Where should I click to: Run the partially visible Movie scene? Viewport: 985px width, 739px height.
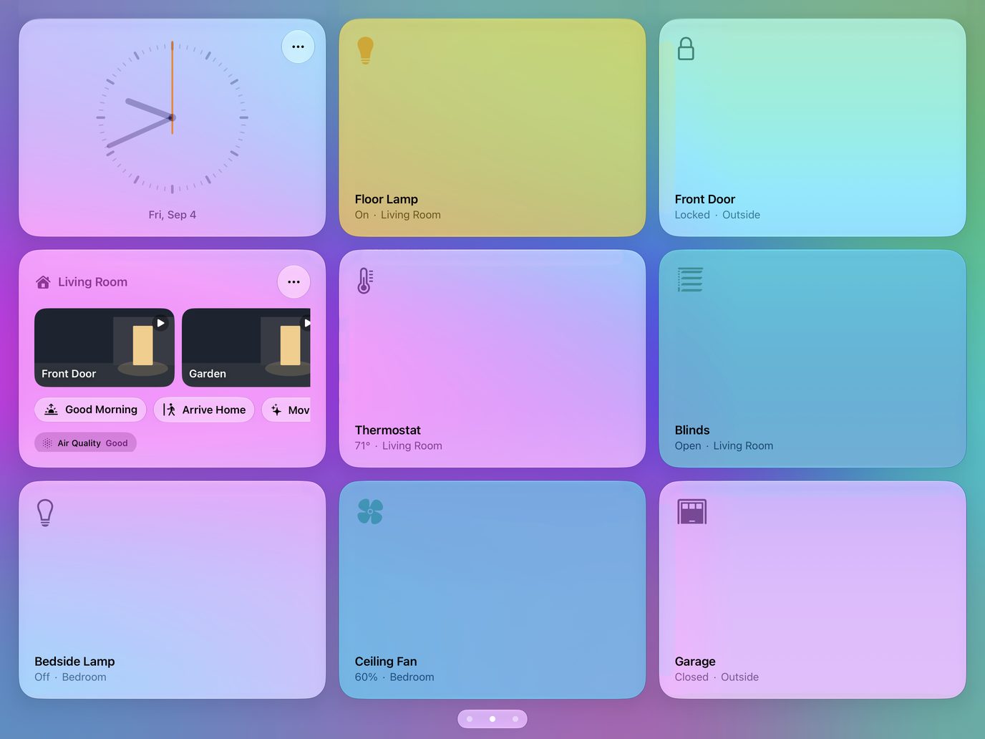286,410
